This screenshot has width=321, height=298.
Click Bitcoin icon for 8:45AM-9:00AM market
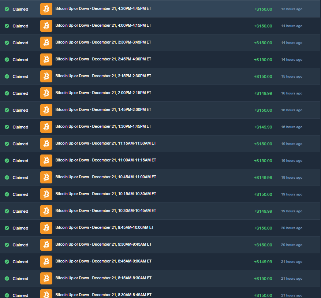tap(46, 261)
